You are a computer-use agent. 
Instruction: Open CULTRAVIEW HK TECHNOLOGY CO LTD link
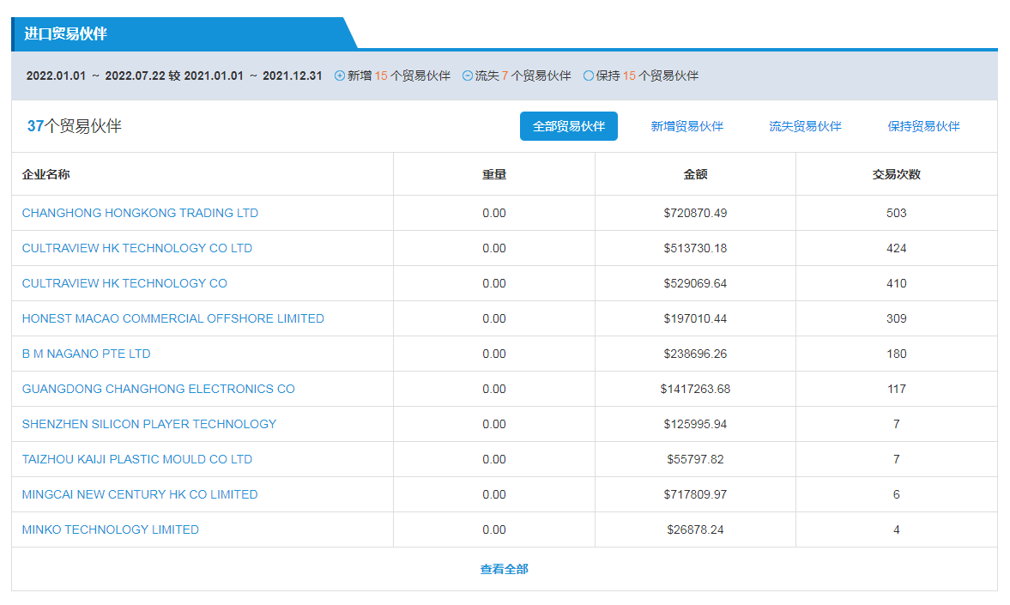click(137, 248)
